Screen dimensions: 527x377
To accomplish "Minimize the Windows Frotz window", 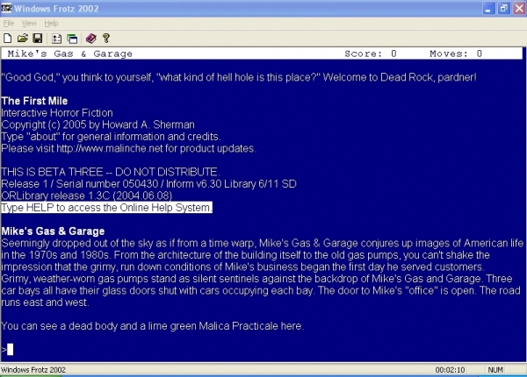I will tap(488, 9).
